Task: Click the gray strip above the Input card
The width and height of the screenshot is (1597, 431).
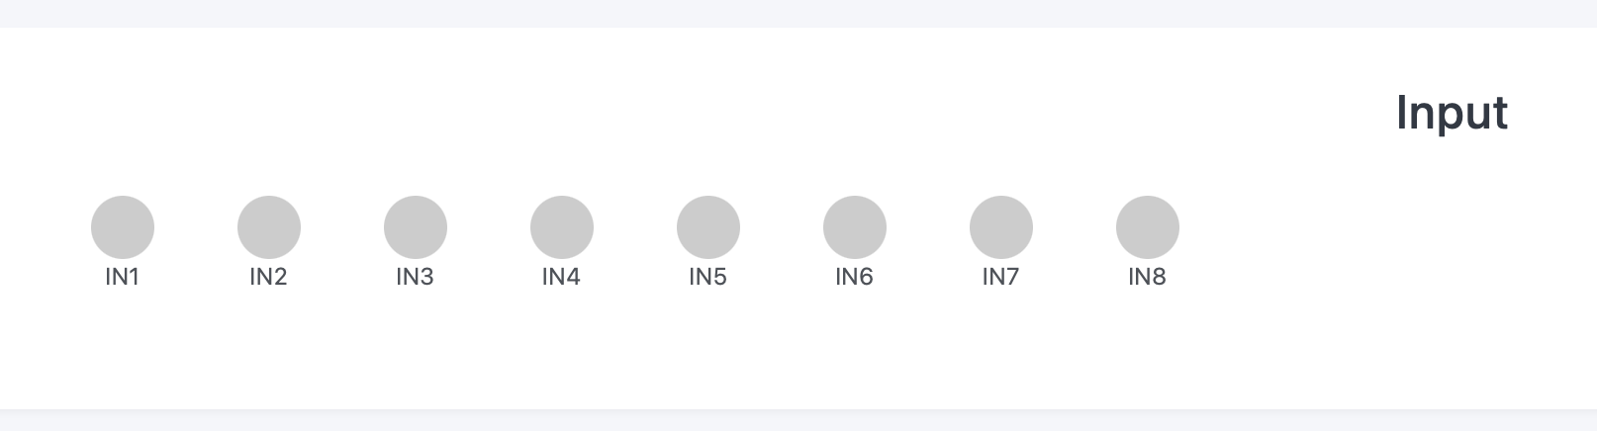Action: pyautogui.click(x=798, y=13)
